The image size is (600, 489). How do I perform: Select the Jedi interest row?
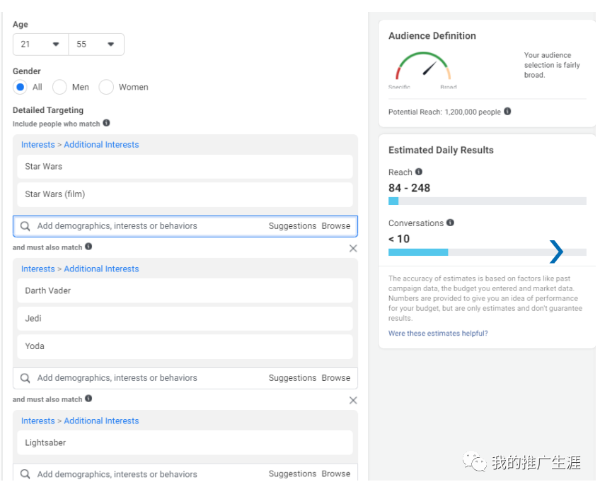tap(185, 319)
